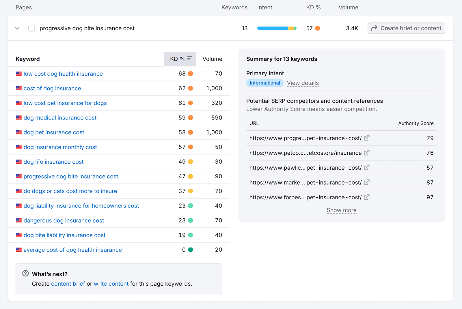462x309 pixels.
Task: Check the box beside progressive dog bite insurance cost
Action: point(31,28)
